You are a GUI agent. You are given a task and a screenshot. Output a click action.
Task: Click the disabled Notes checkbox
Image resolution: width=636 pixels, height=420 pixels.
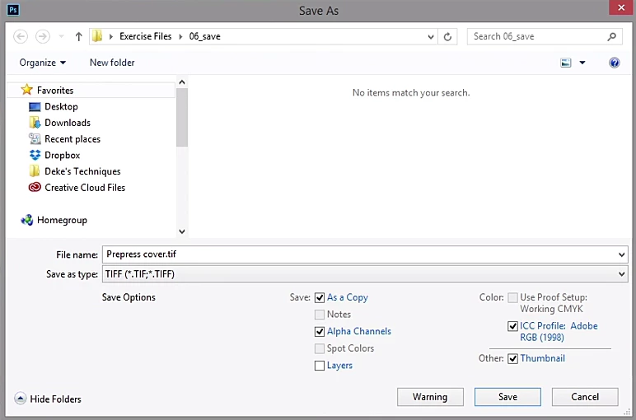pyautogui.click(x=320, y=315)
